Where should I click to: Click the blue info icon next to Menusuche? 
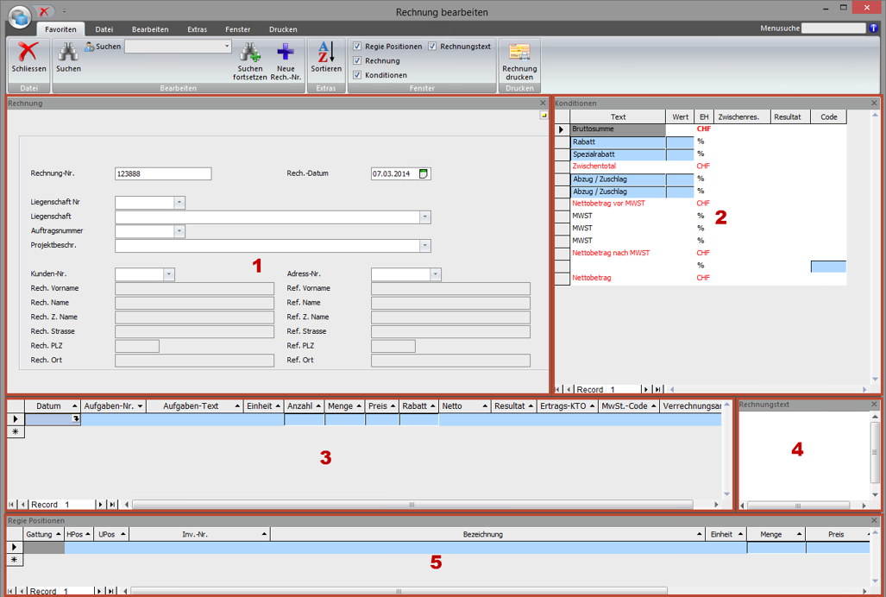(x=874, y=28)
